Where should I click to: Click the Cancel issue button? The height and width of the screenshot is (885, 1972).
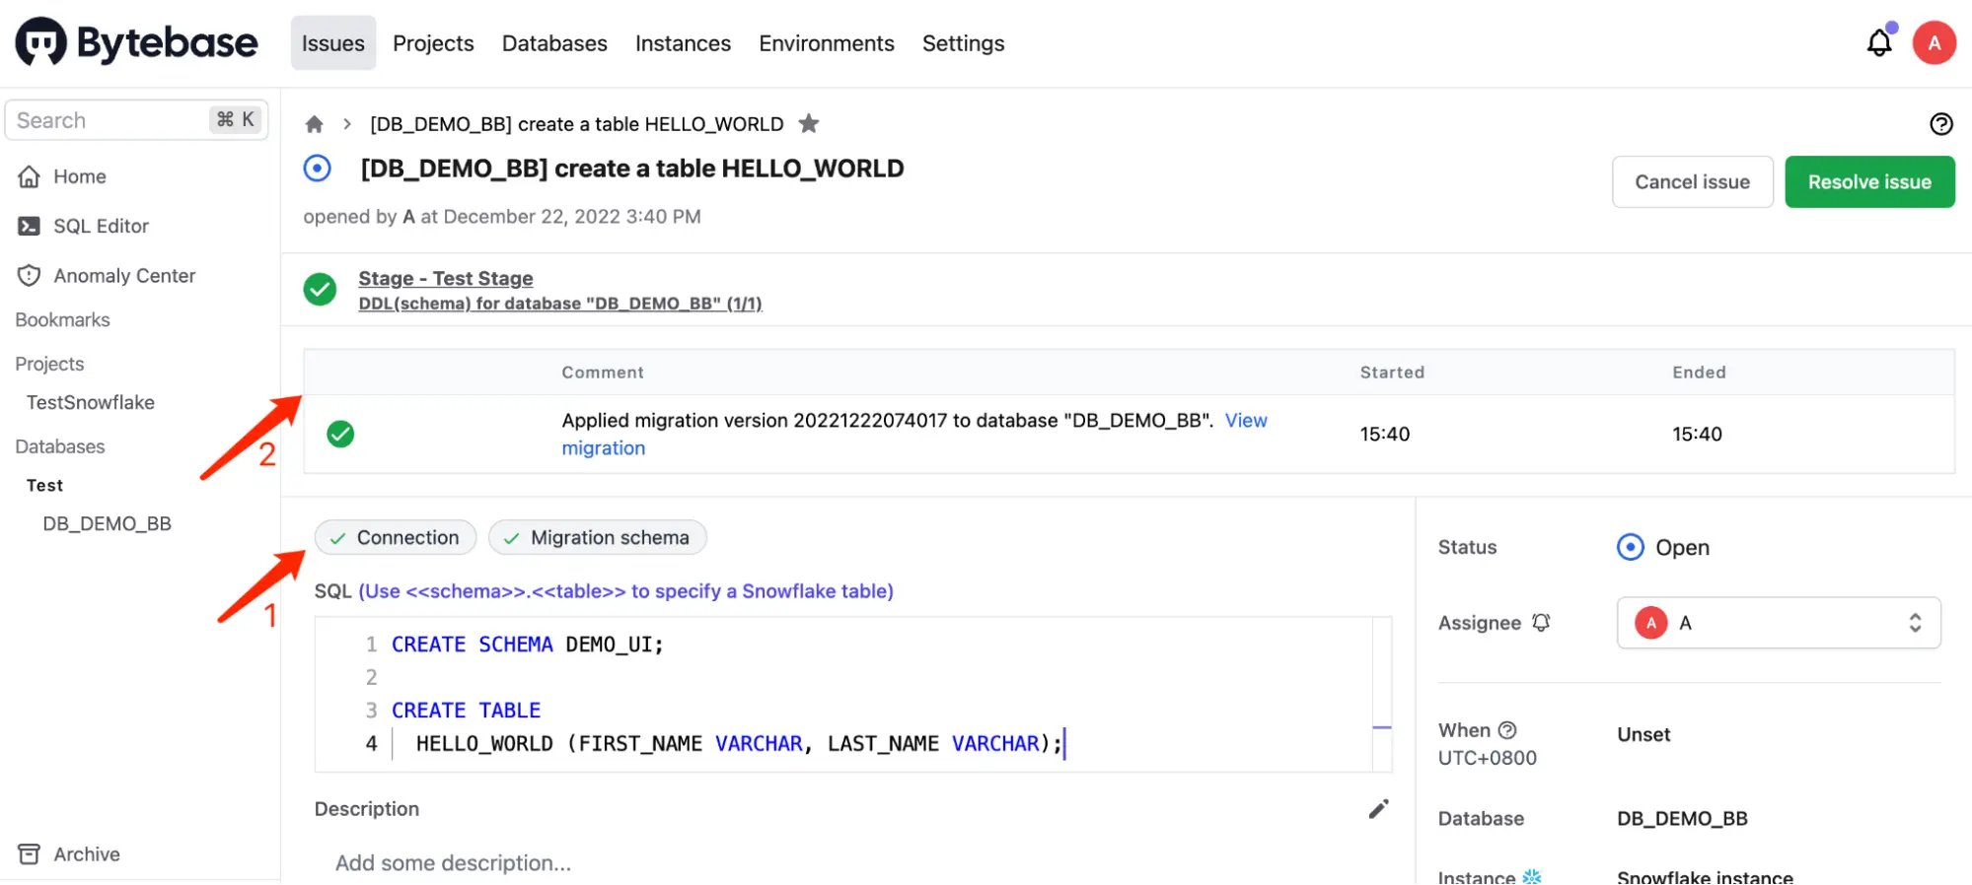pos(1693,181)
